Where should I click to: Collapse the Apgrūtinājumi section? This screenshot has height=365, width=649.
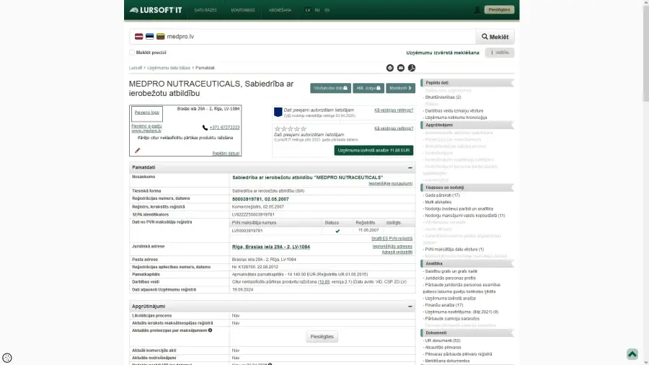(x=410, y=307)
